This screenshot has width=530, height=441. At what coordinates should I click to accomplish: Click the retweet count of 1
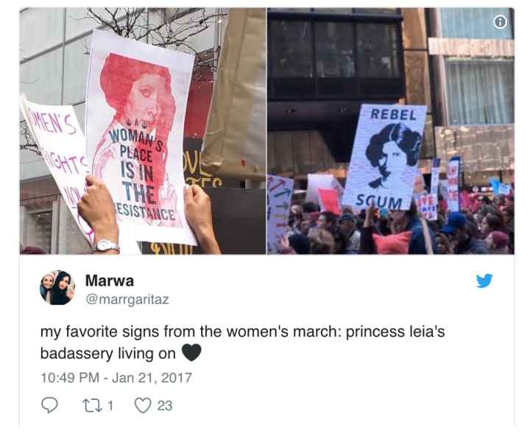110,405
